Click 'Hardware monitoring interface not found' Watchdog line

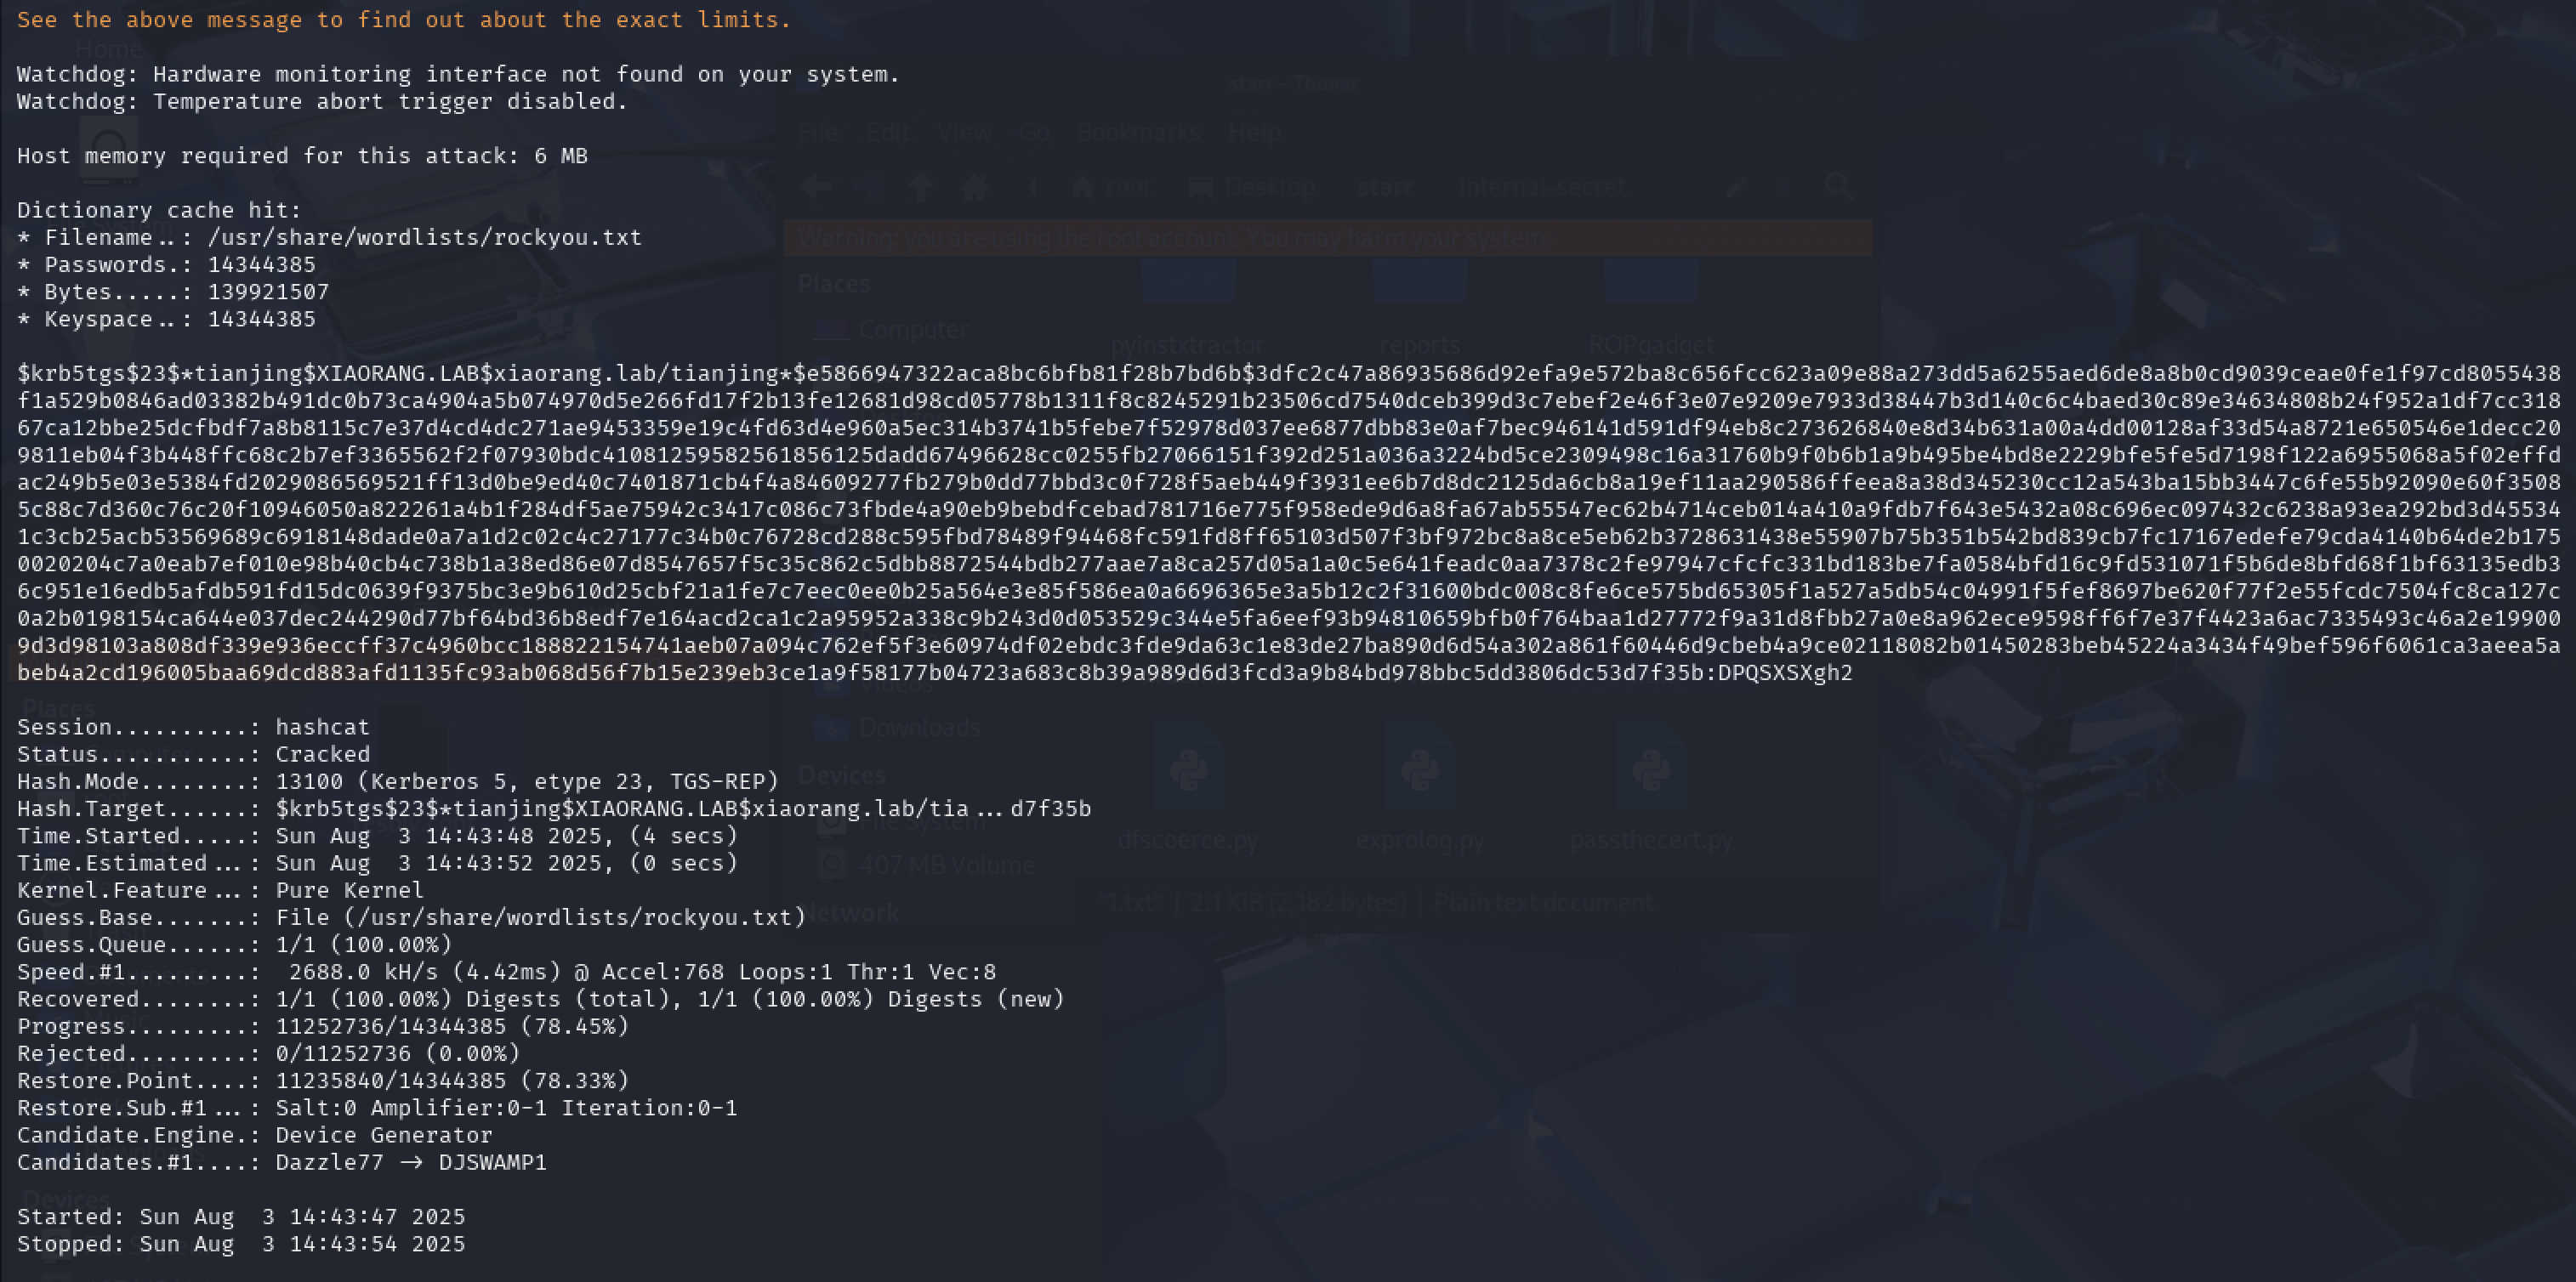pos(458,74)
